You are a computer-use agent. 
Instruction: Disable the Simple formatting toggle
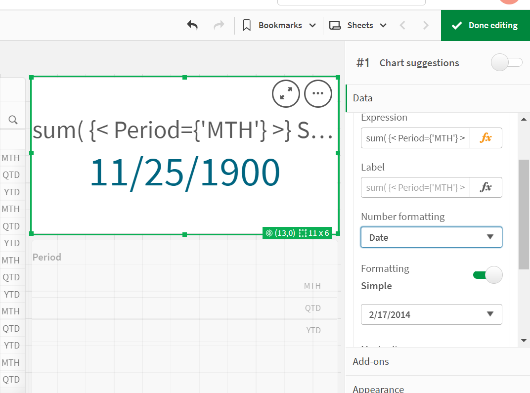click(488, 274)
